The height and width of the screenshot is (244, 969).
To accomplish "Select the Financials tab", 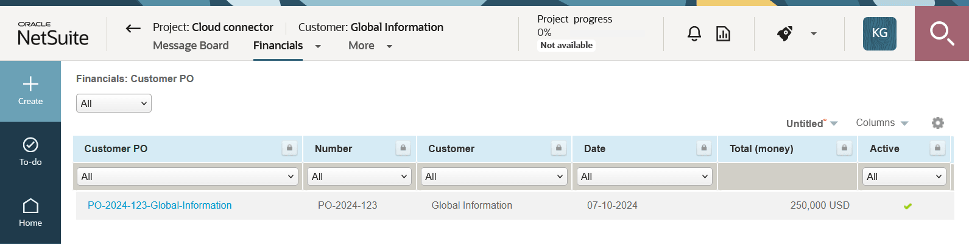I will [x=278, y=46].
